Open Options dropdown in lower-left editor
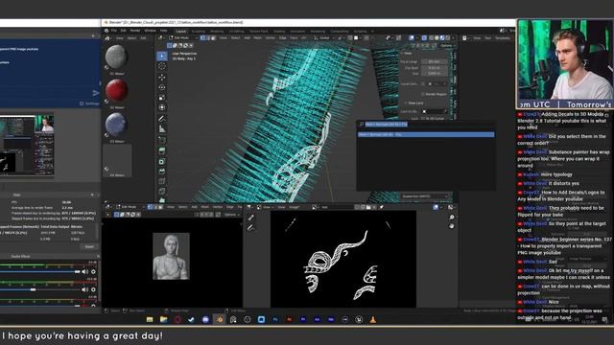The width and height of the screenshot is (614, 345). (232, 215)
